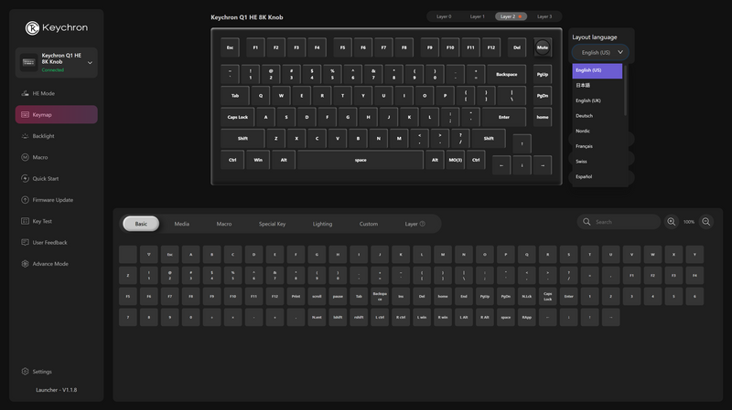Select the Mute knob on keyboard preview
The width and height of the screenshot is (732, 410).
(x=543, y=47)
